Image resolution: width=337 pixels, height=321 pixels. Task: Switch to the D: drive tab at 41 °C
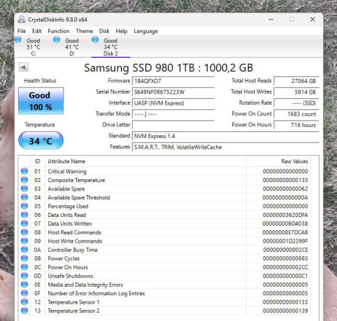72,47
